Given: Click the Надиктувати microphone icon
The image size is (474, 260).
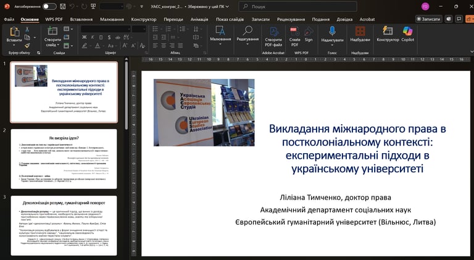Looking at the screenshot, I should click(332, 31).
